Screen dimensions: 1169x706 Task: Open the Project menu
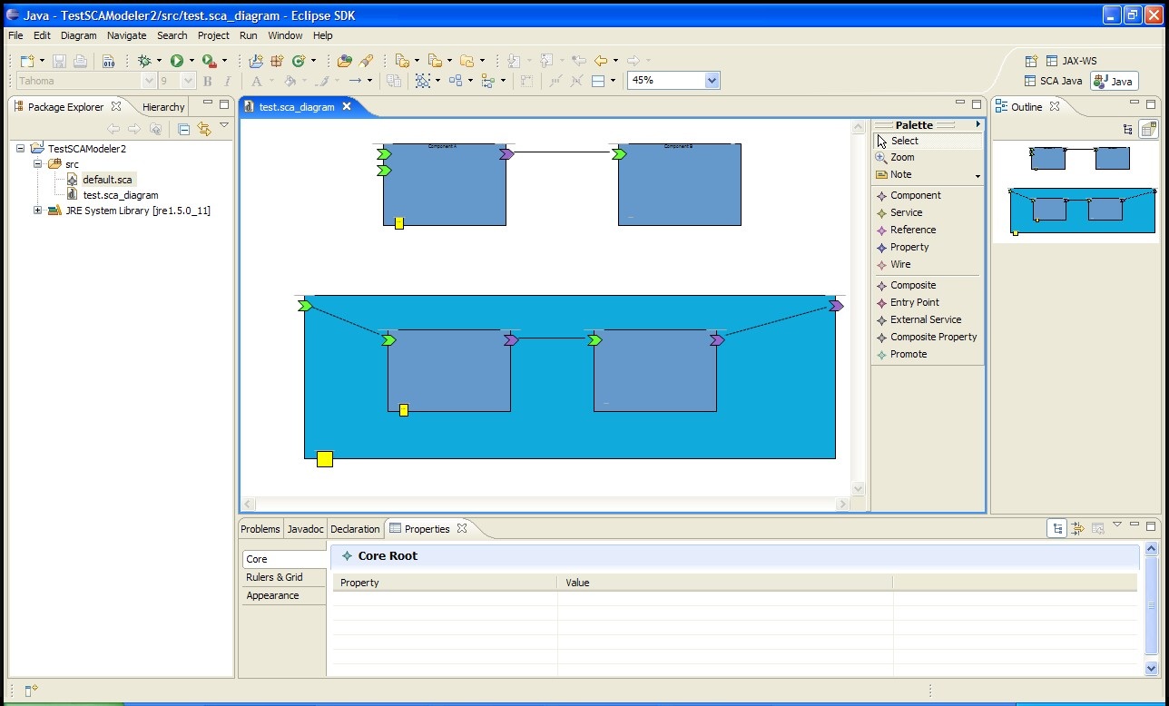213,35
